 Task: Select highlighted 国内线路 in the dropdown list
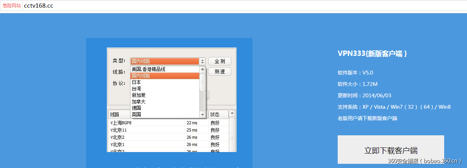tap(165, 76)
